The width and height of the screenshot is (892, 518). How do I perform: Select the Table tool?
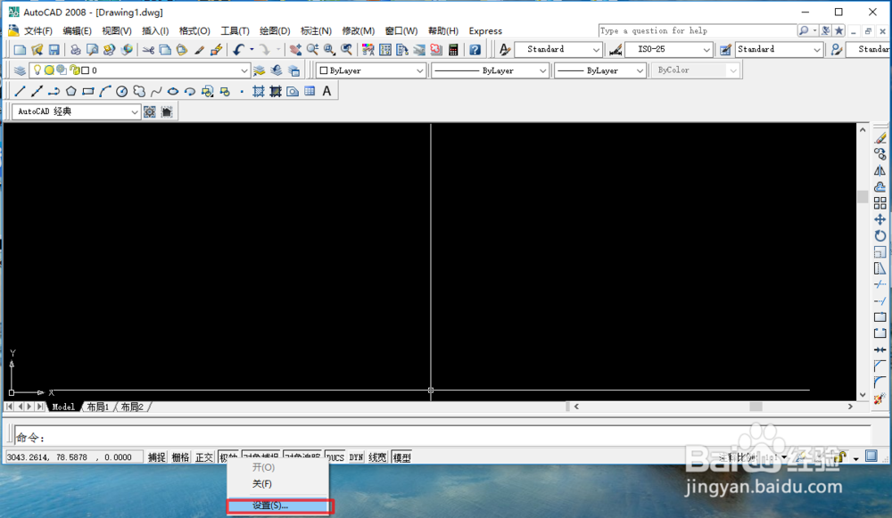(310, 91)
